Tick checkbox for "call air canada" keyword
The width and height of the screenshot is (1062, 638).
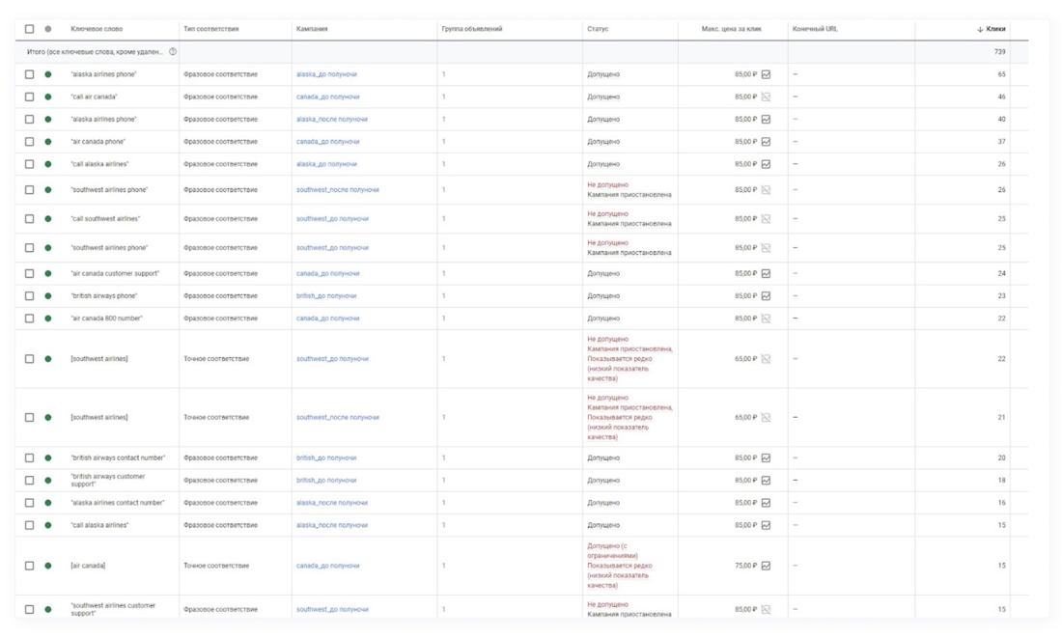[29, 97]
